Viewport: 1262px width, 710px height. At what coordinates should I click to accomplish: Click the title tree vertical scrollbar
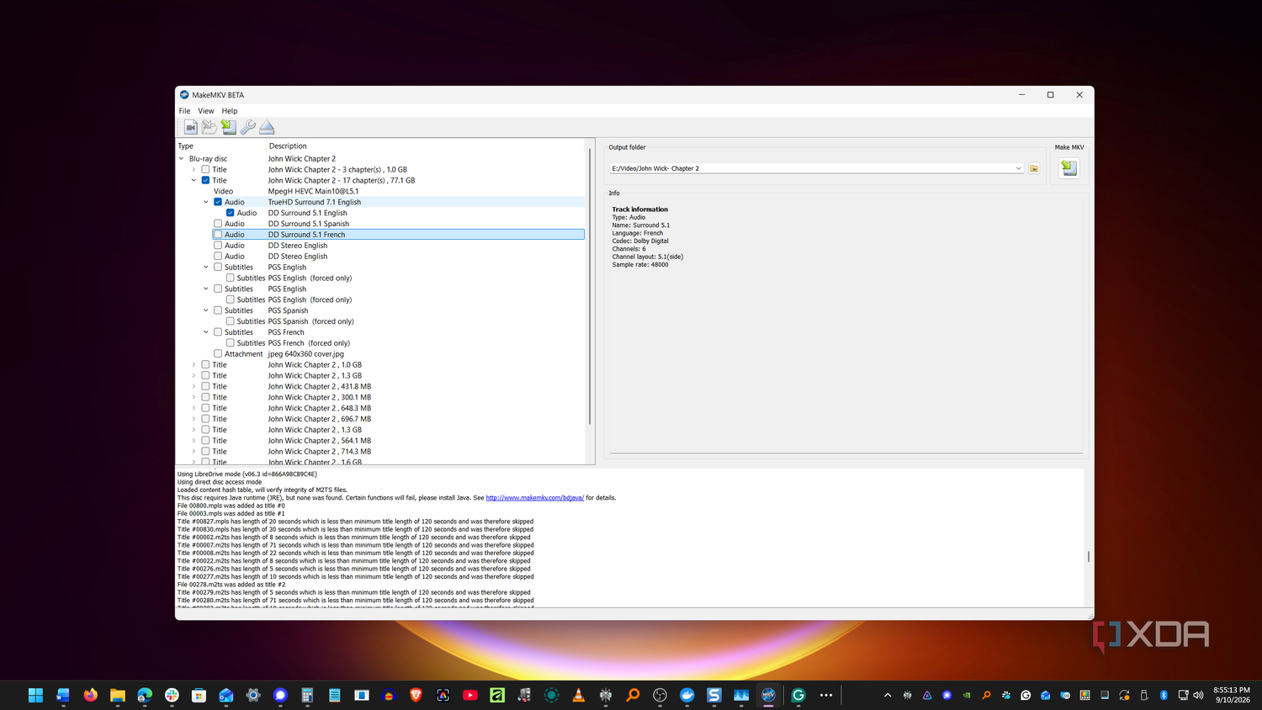[x=590, y=286]
